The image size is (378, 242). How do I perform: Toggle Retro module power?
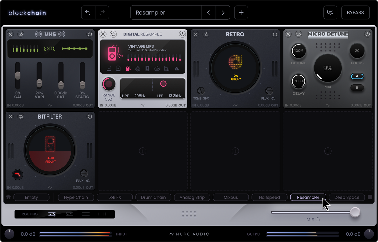[x=275, y=34]
